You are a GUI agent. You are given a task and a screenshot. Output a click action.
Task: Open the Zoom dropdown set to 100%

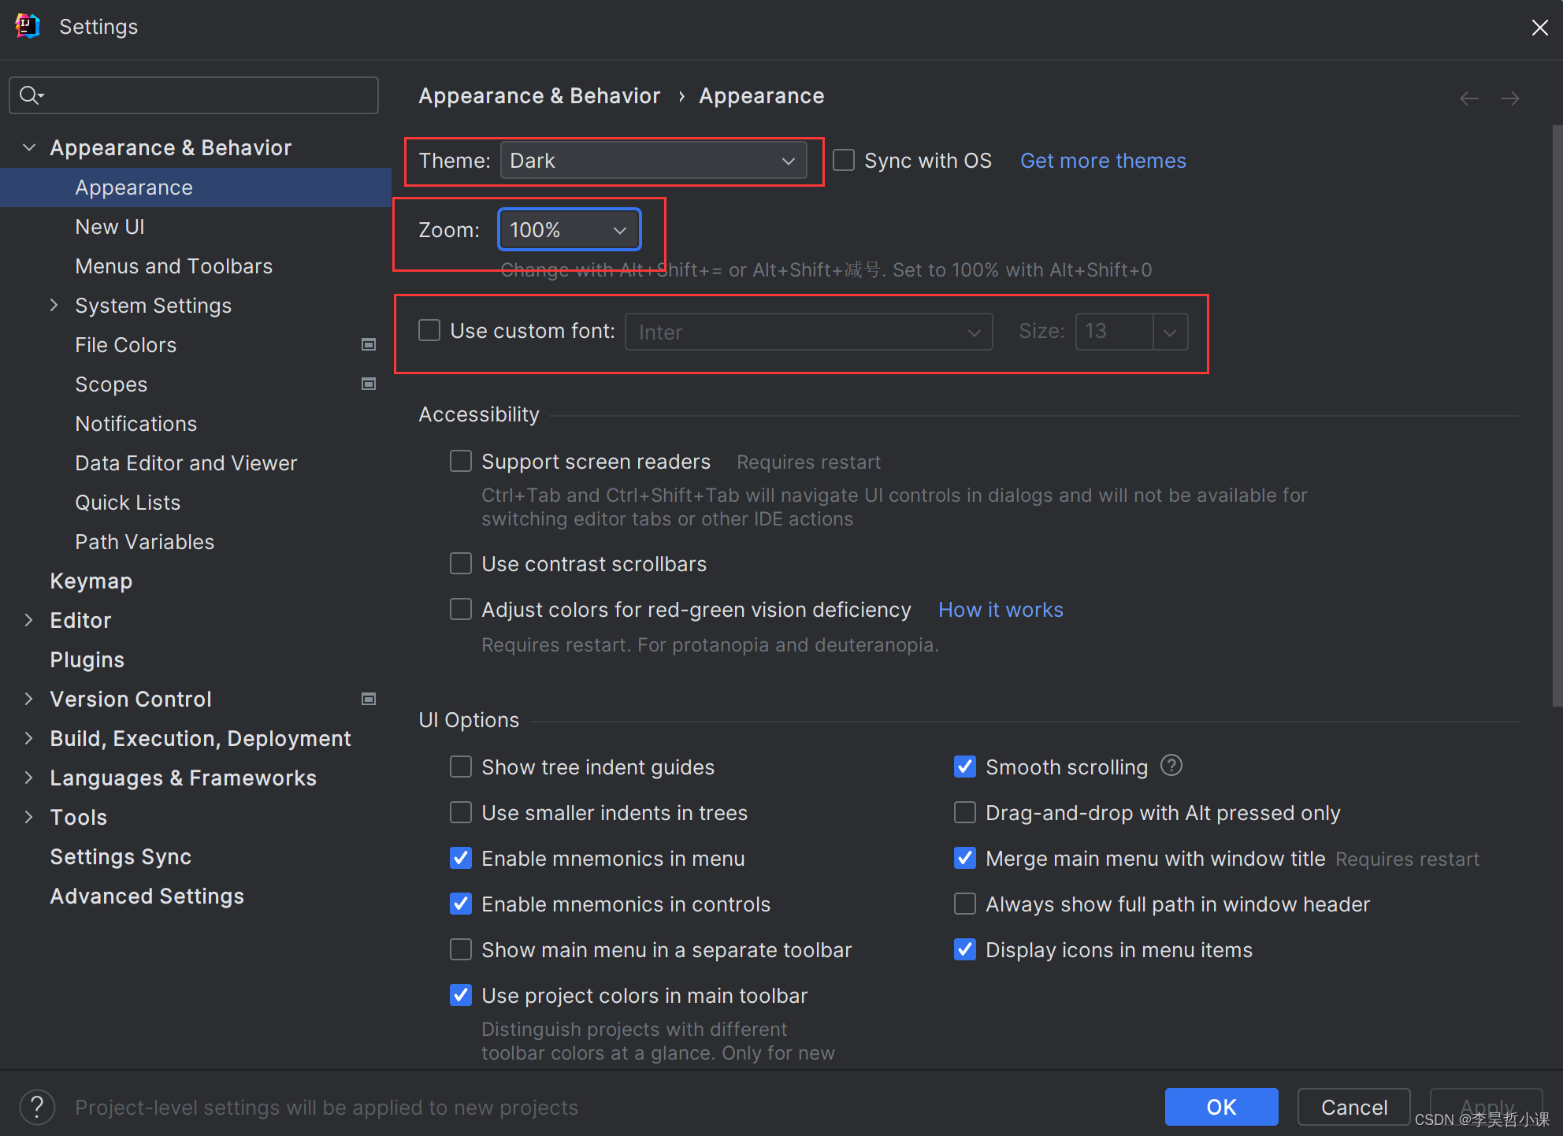570,230
